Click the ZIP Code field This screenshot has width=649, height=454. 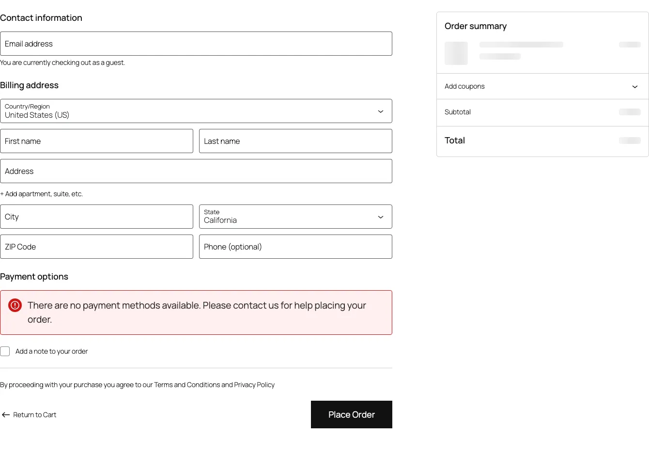[x=97, y=247]
